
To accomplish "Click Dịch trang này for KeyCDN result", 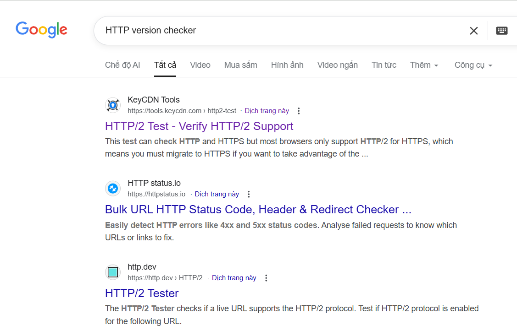I will tap(267, 111).
